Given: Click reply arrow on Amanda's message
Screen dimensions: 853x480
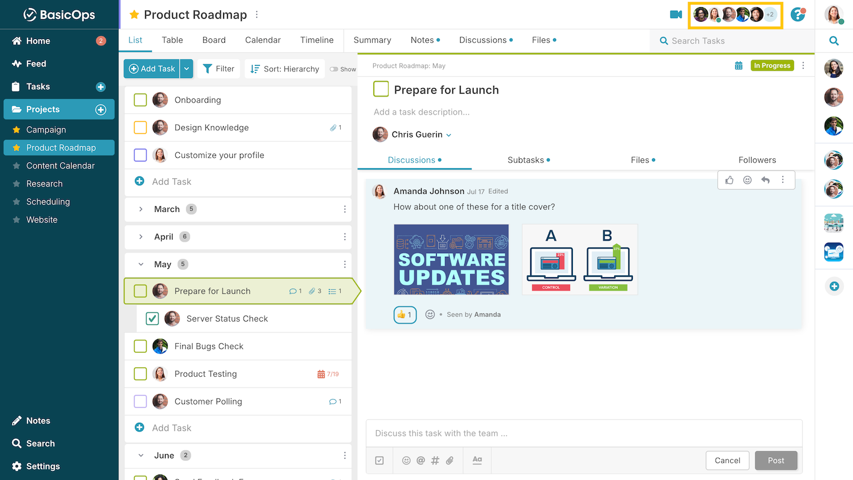Looking at the screenshot, I should (765, 180).
